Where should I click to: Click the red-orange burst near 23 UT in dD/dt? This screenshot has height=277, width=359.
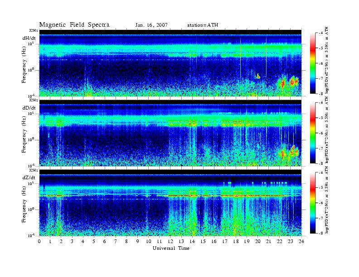[293, 150]
